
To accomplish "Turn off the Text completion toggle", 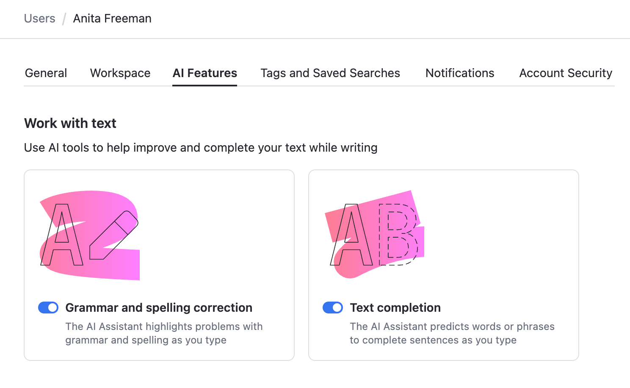I will pyautogui.click(x=333, y=308).
